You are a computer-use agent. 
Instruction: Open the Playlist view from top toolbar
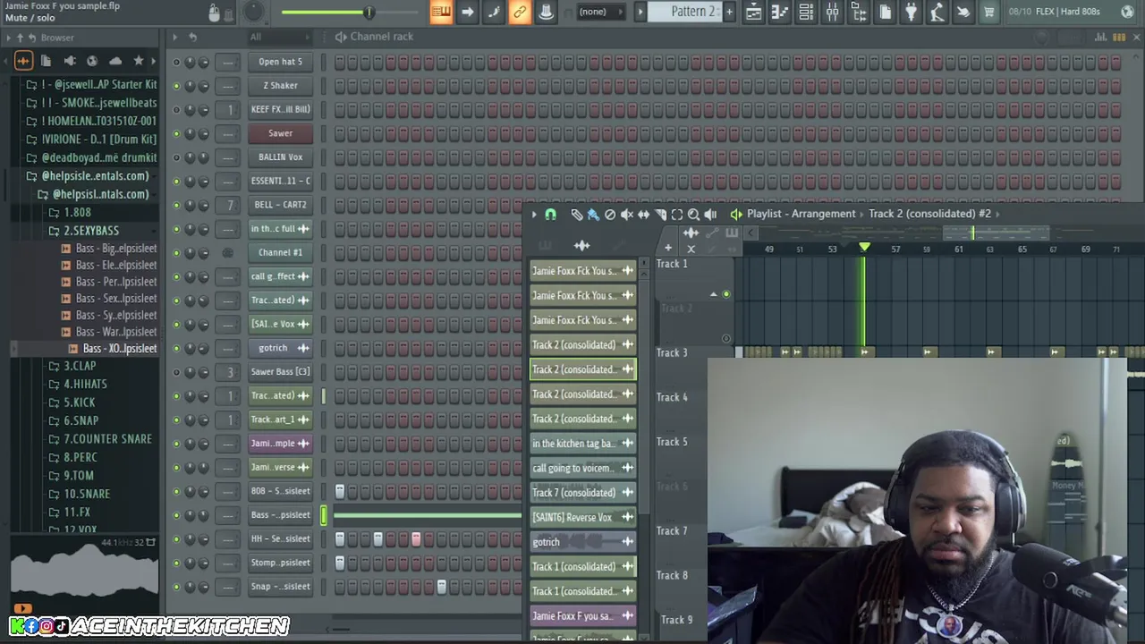[753, 12]
